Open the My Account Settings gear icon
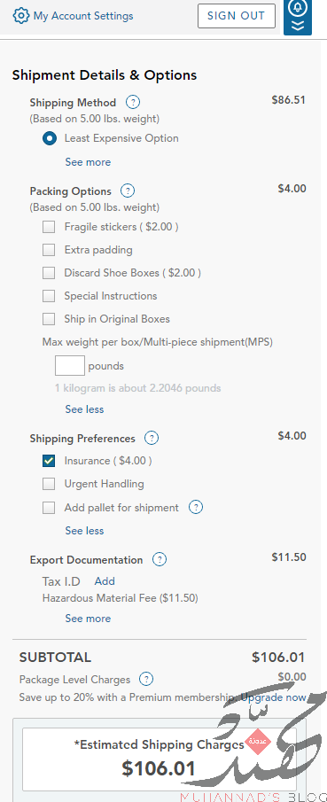Screen dimensions: 327x802 click(21, 16)
